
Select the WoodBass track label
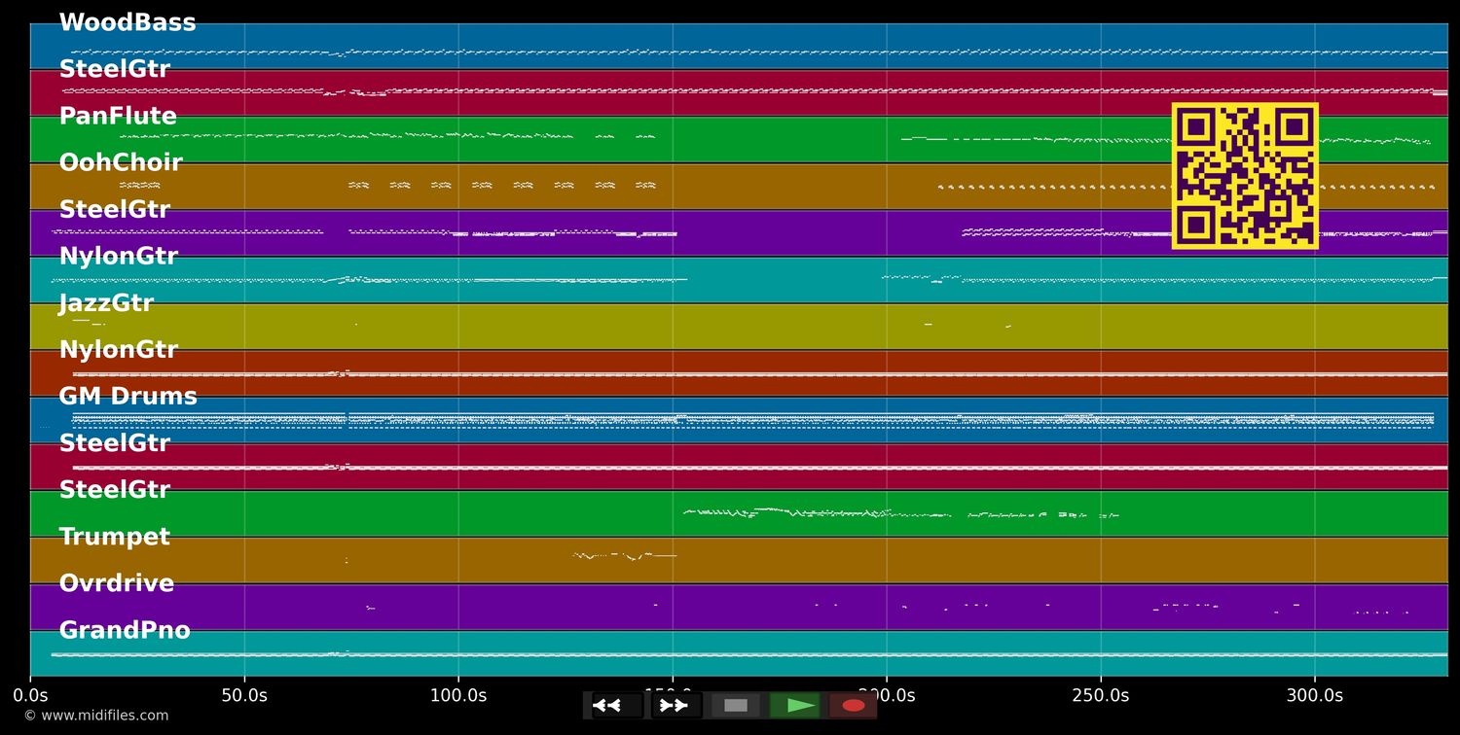pos(128,23)
